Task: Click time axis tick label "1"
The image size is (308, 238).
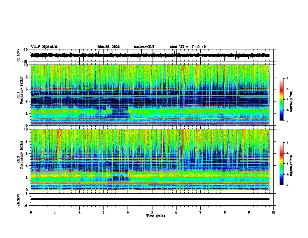Action: tap(55, 212)
